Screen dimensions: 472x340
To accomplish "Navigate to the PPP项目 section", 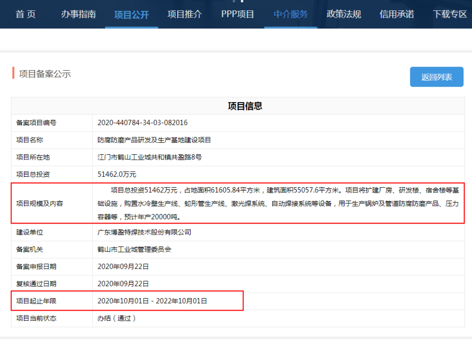I will (x=236, y=14).
